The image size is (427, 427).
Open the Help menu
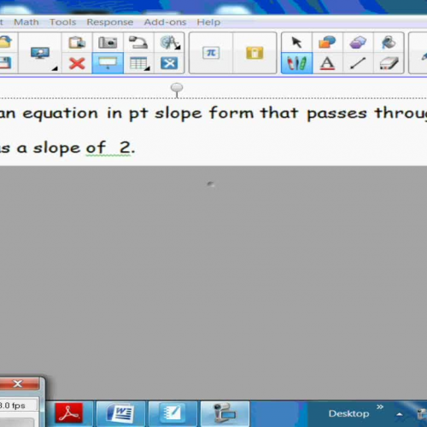208,22
